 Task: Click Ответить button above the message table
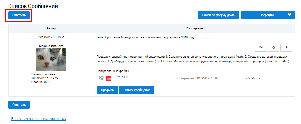point(19,15)
